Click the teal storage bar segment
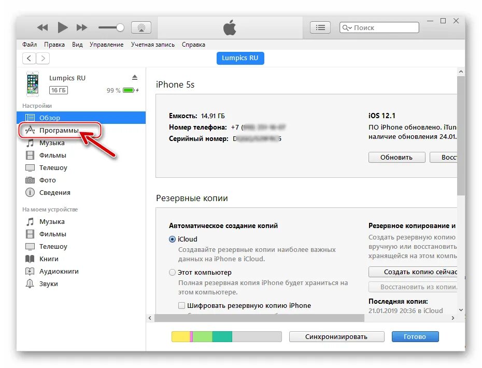Screen dimensions: 482x368 [x=222, y=336]
